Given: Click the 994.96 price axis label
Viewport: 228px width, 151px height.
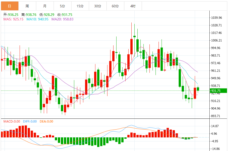Looking at the screenshot, I should [216, 48].
